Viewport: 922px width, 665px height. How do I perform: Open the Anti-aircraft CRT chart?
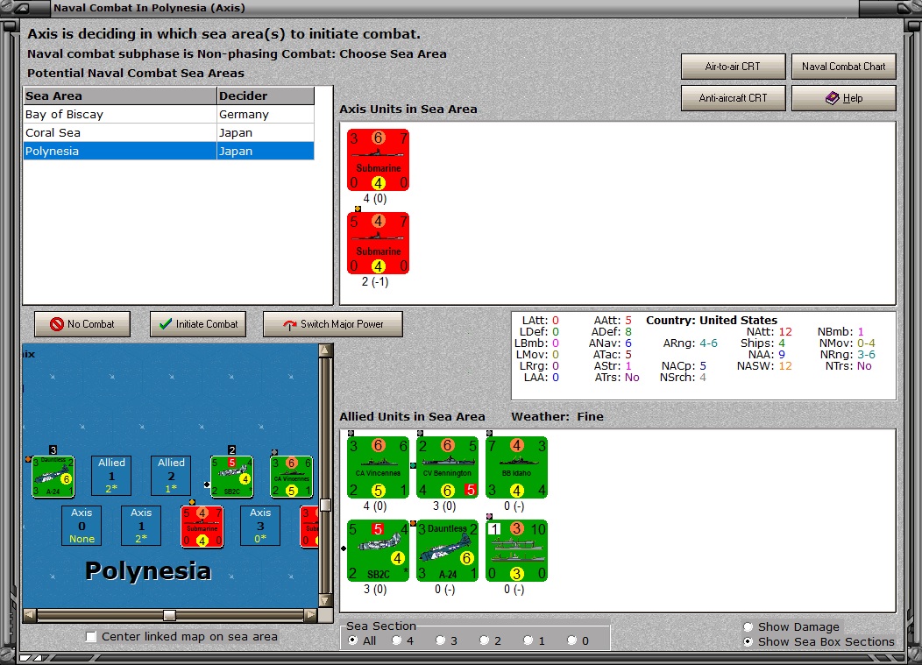pos(734,98)
